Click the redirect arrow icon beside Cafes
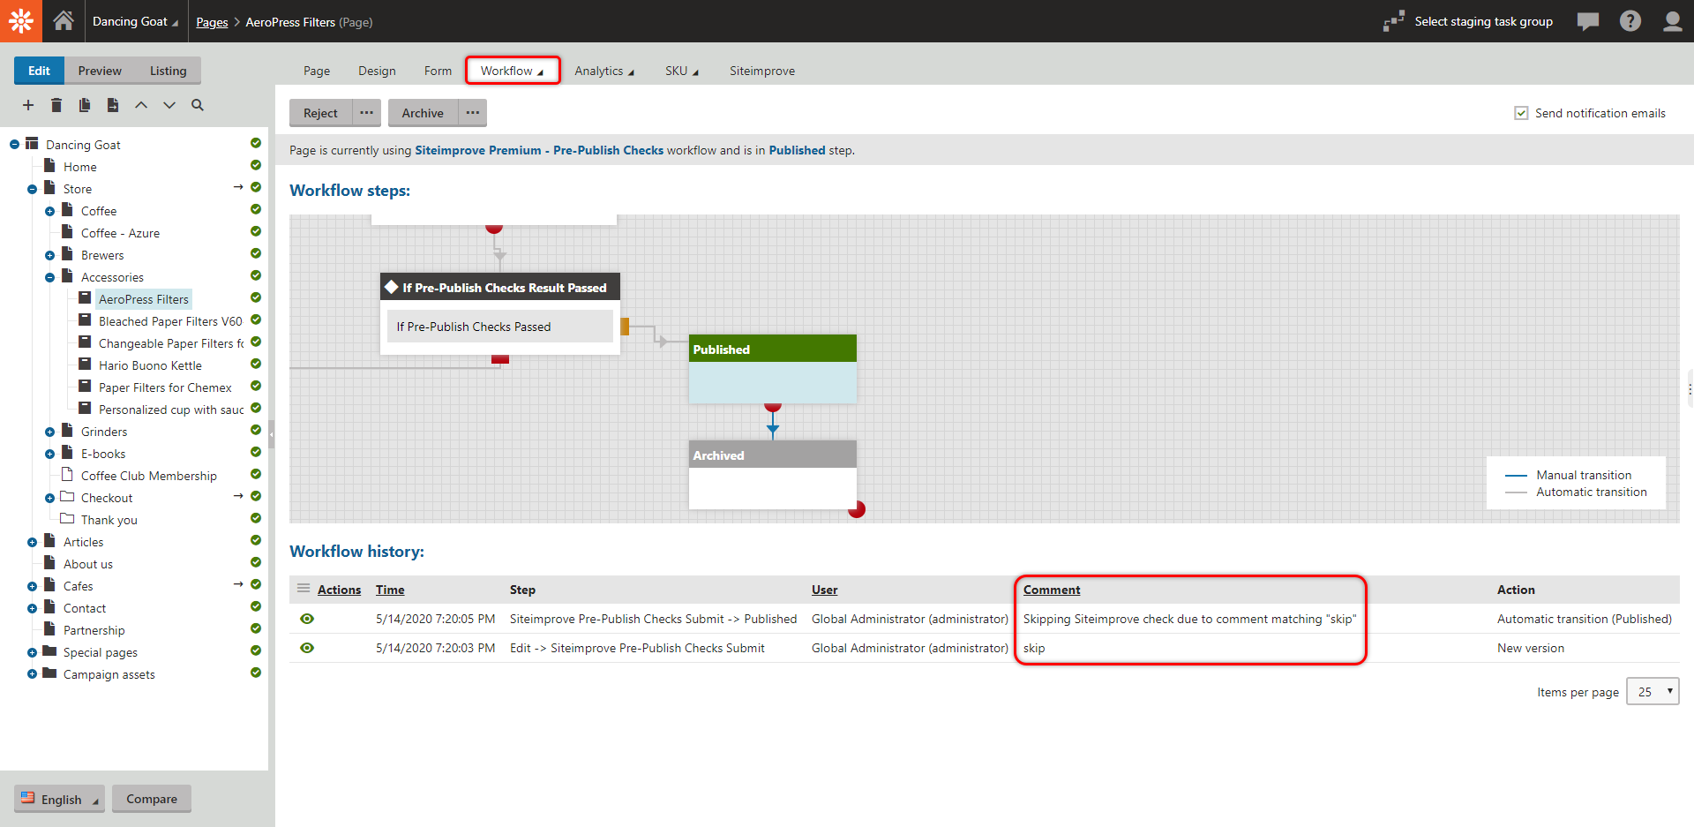 [238, 584]
